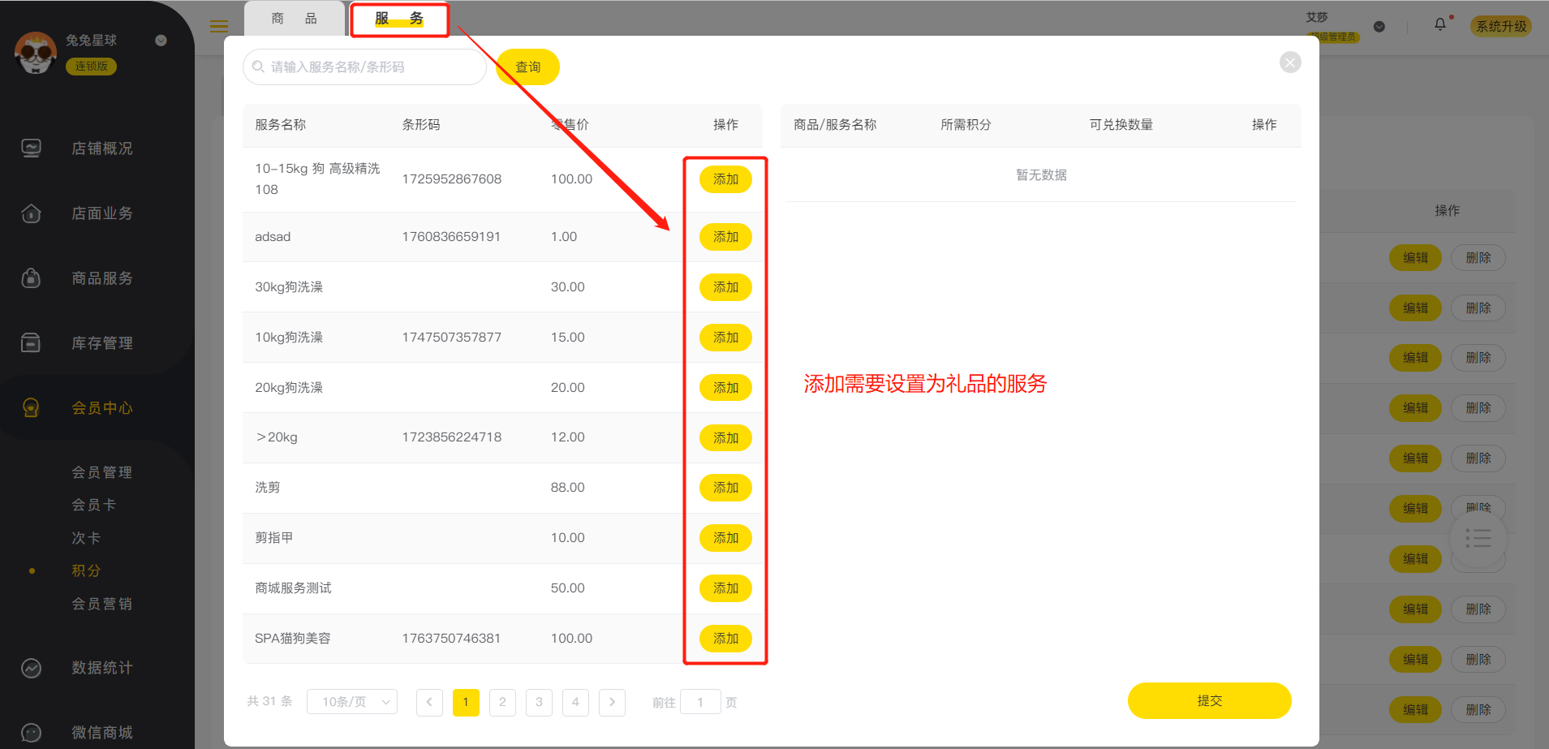Screen dimensions: 1549x749
Task: Add the 10kg狗洗澡 service
Action: click(725, 338)
